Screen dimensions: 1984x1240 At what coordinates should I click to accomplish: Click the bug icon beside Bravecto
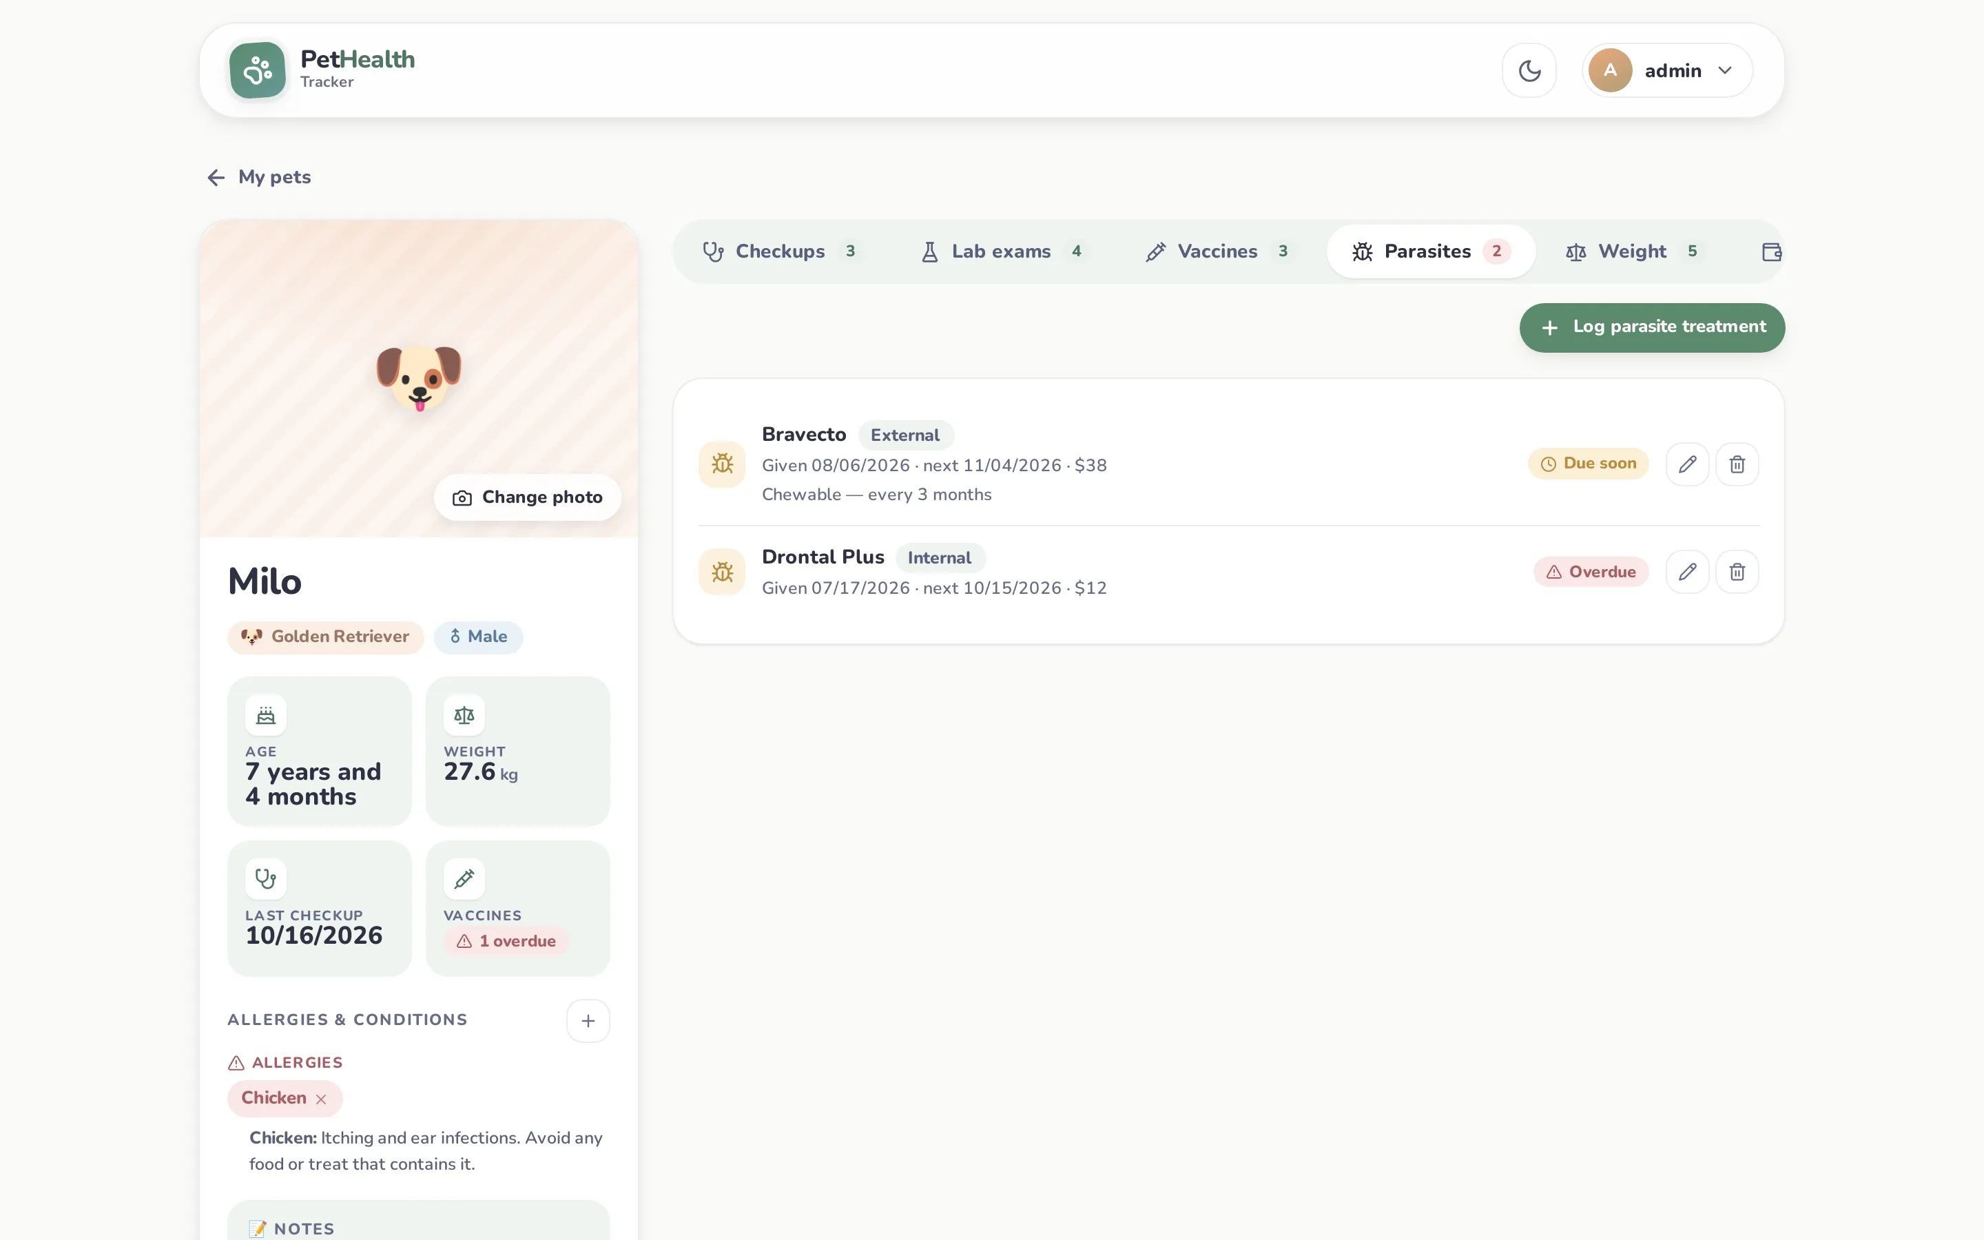tap(722, 464)
